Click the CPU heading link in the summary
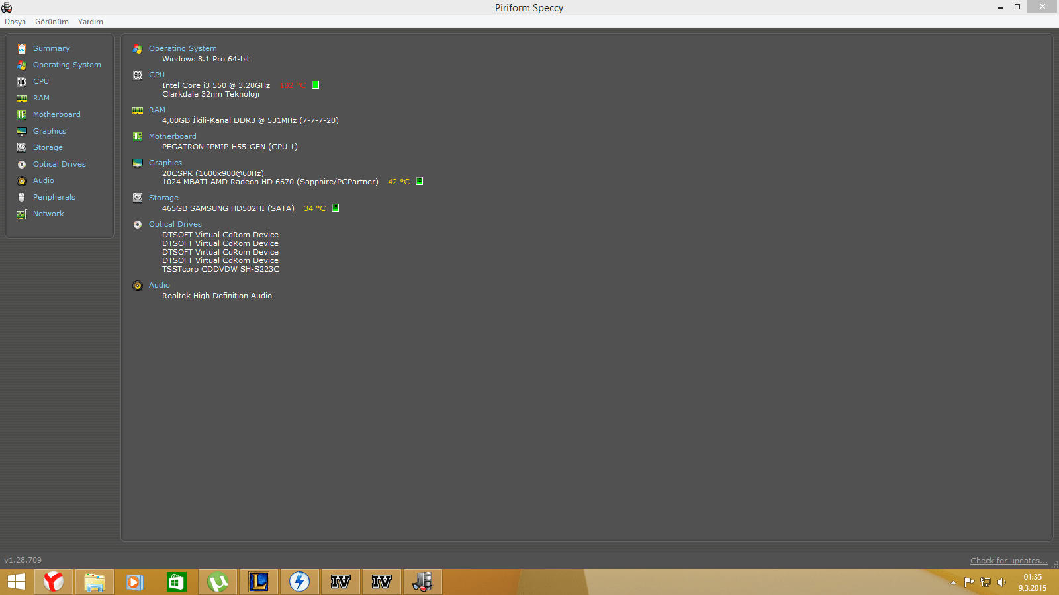This screenshot has width=1059, height=595. 157,75
